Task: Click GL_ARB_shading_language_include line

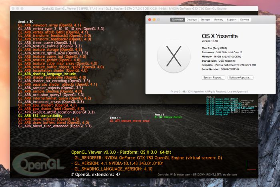Action: tap(47, 74)
